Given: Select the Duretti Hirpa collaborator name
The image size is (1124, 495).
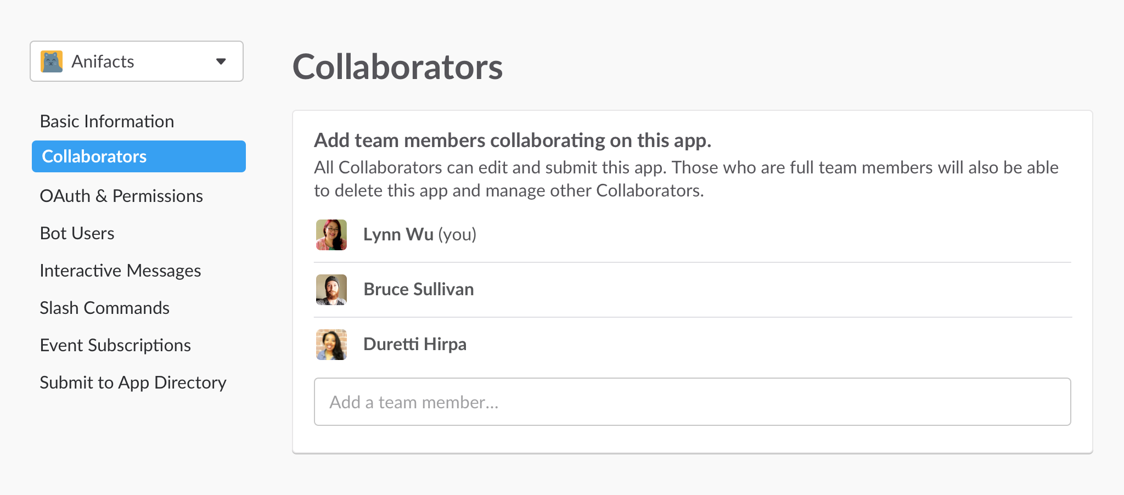Looking at the screenshot, I should click(x=415, y=344).
